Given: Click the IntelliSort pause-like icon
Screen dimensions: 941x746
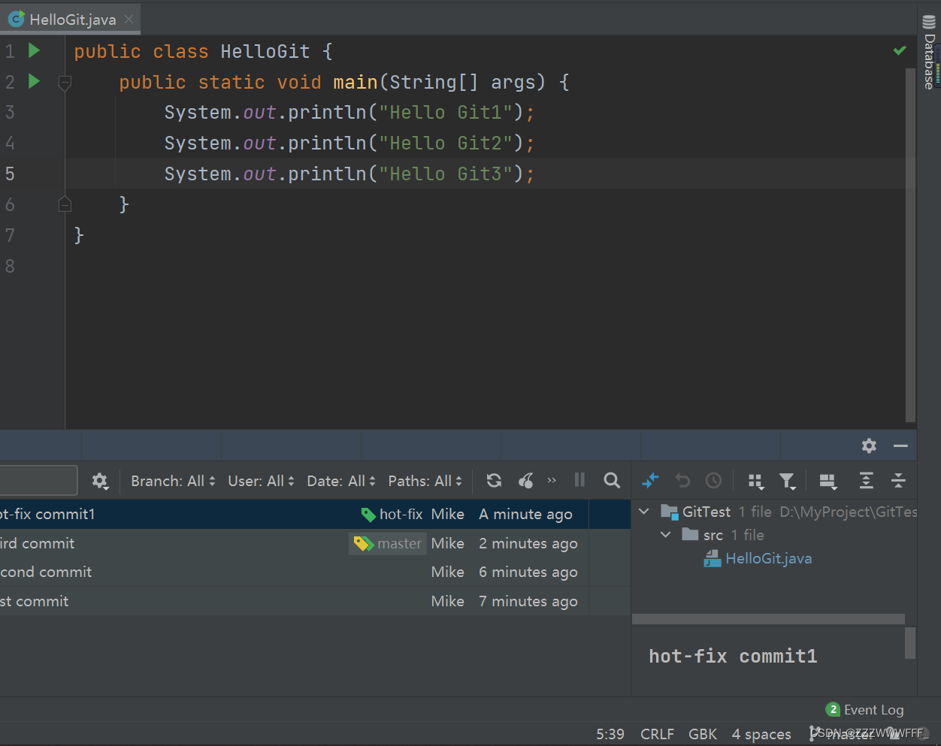Looking at the screenshot, I should click(579, 480).
